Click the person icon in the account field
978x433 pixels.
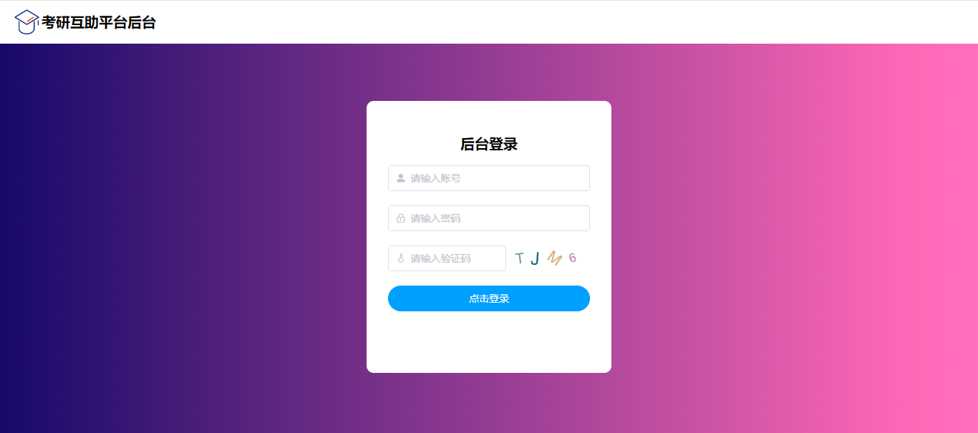point(401,178)
